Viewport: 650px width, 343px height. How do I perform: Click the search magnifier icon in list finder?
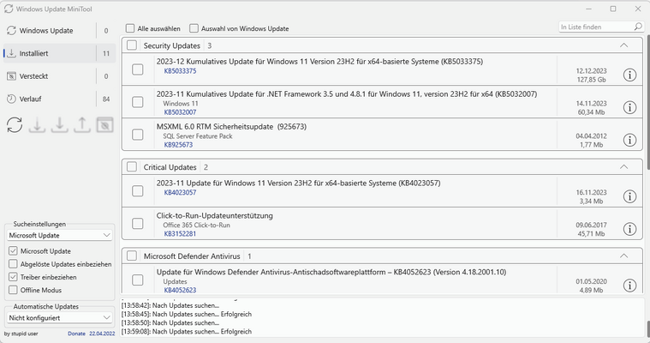coord(635,27)
